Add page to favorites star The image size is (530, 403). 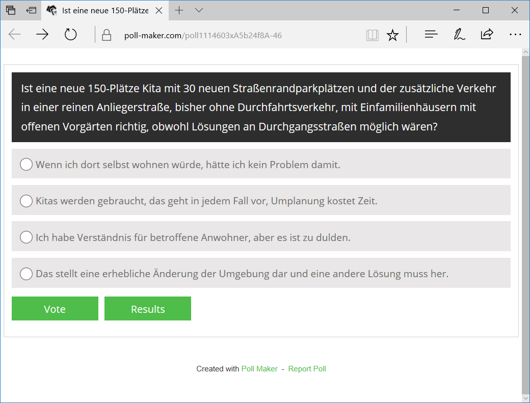[x=392, y=35]
